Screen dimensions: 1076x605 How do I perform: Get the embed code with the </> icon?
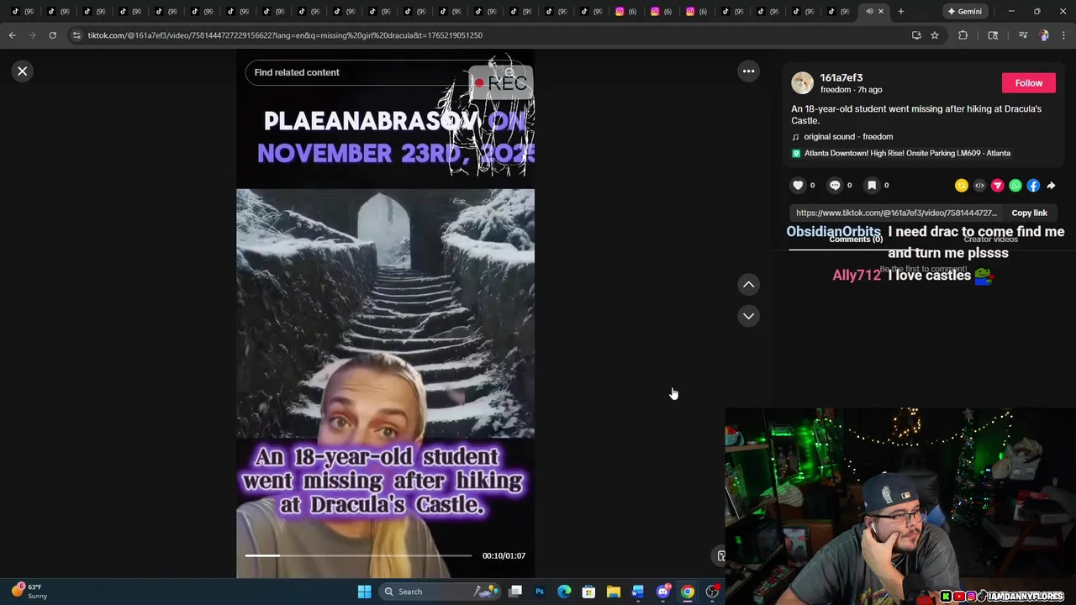(x=979, y=186)
